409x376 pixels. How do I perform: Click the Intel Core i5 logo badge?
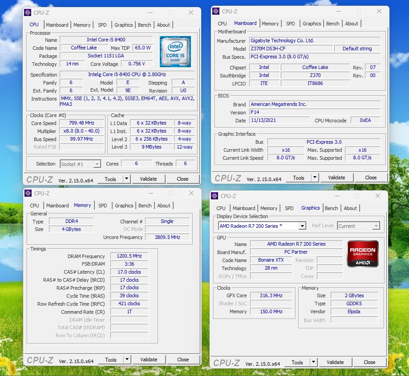[175, 52]
